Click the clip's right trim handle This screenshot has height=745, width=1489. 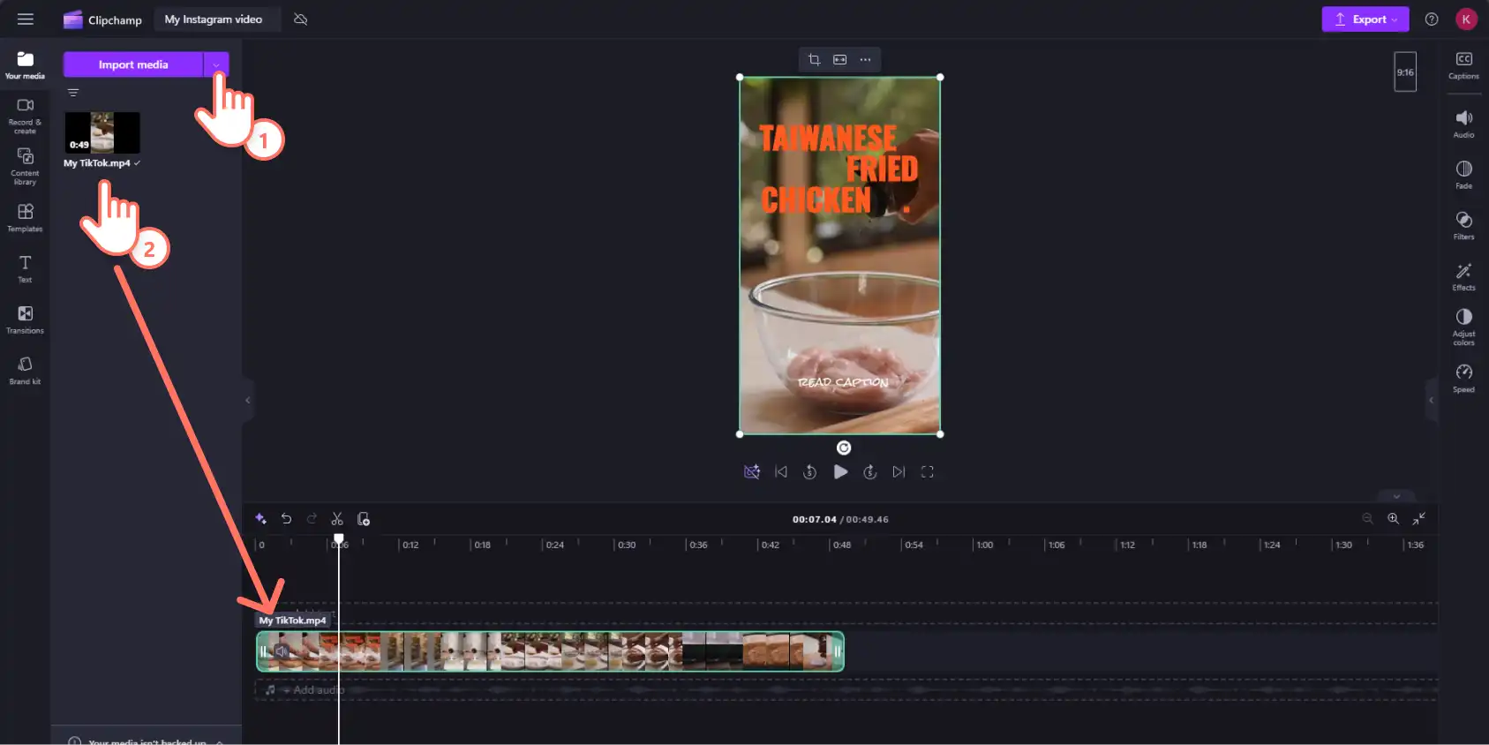[x=838, y=651]
